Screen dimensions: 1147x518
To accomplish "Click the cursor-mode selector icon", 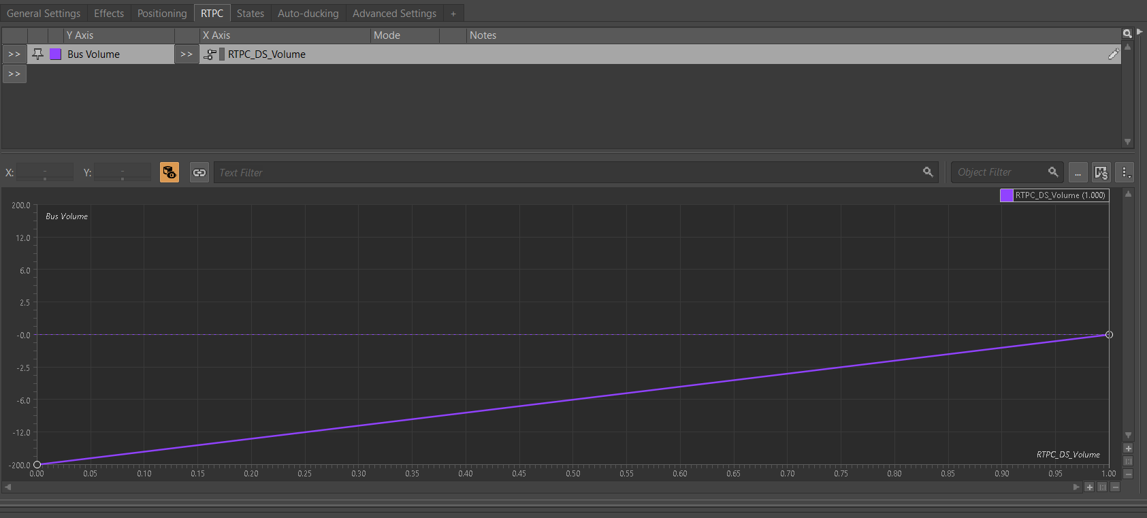I will 1101,173.
